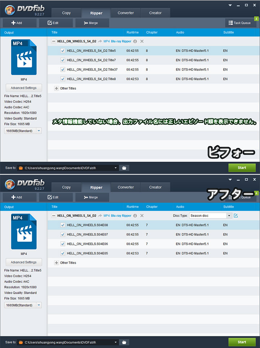This screenshot has height=348, width=260.
Task: Click Advanced Settings in the After window
Action: click(24, 262)
